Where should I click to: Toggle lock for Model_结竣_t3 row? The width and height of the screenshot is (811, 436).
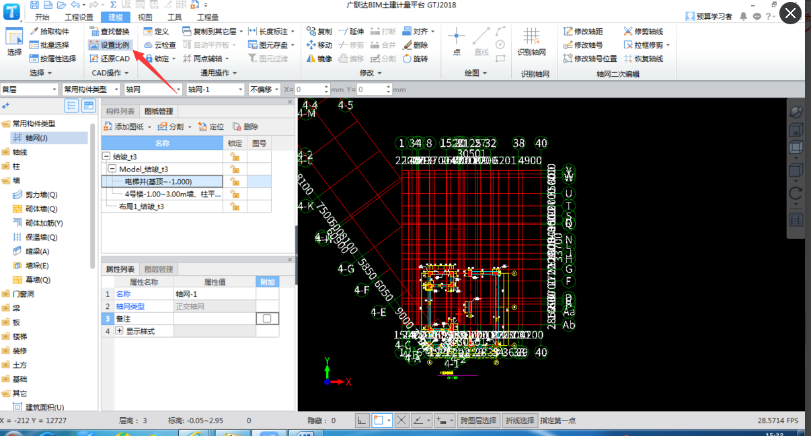tap(235, 169)
